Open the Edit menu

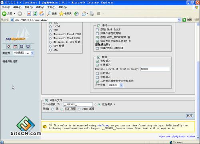click(17, 7)
